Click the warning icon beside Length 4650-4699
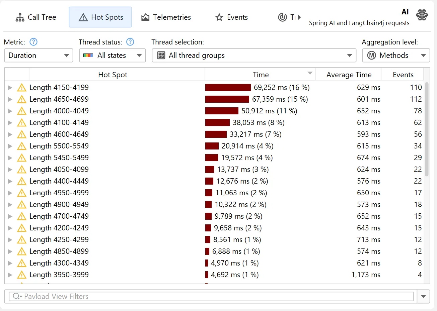437x311 pixels. [22, 99]
